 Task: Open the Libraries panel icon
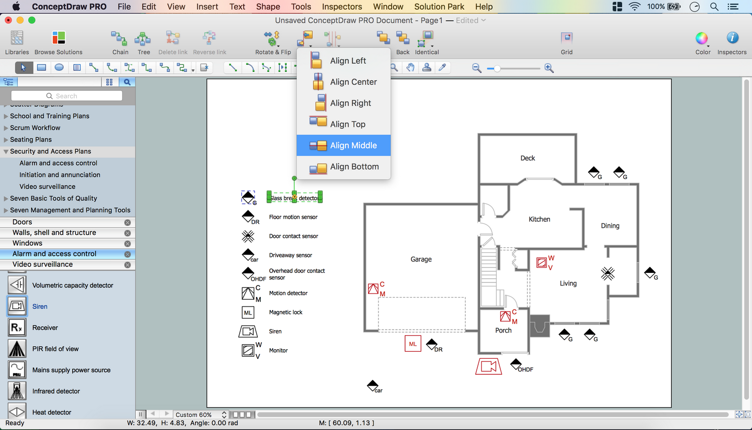[x=17, y=39]
